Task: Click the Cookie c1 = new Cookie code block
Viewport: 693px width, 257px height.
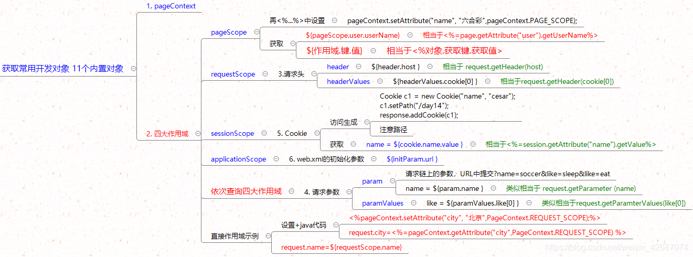Action: click(448, 105)
